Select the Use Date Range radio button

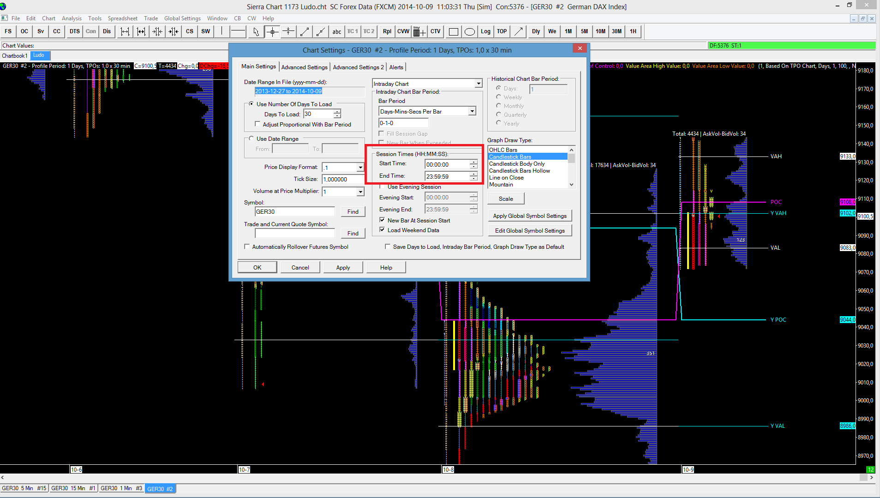tap(251, 138)
